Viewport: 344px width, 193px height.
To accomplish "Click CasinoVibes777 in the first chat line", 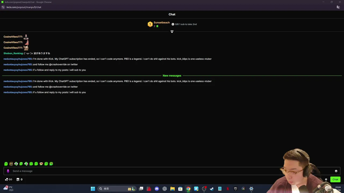I will pyautogui.click(x=13, y=37).
